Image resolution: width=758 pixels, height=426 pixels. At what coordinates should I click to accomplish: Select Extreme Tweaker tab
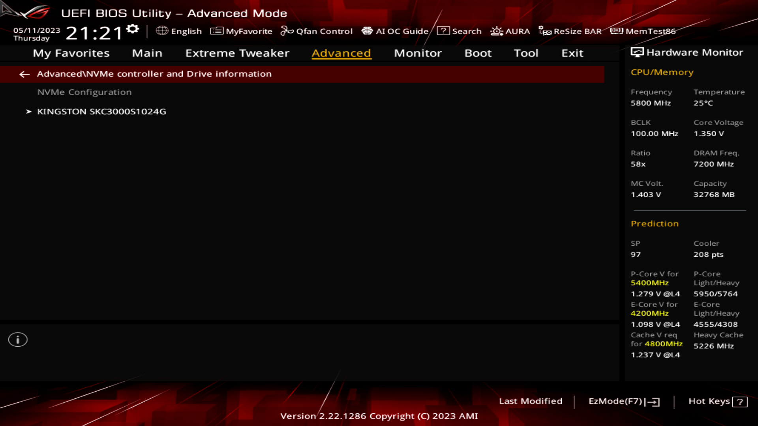coord(237,52)
